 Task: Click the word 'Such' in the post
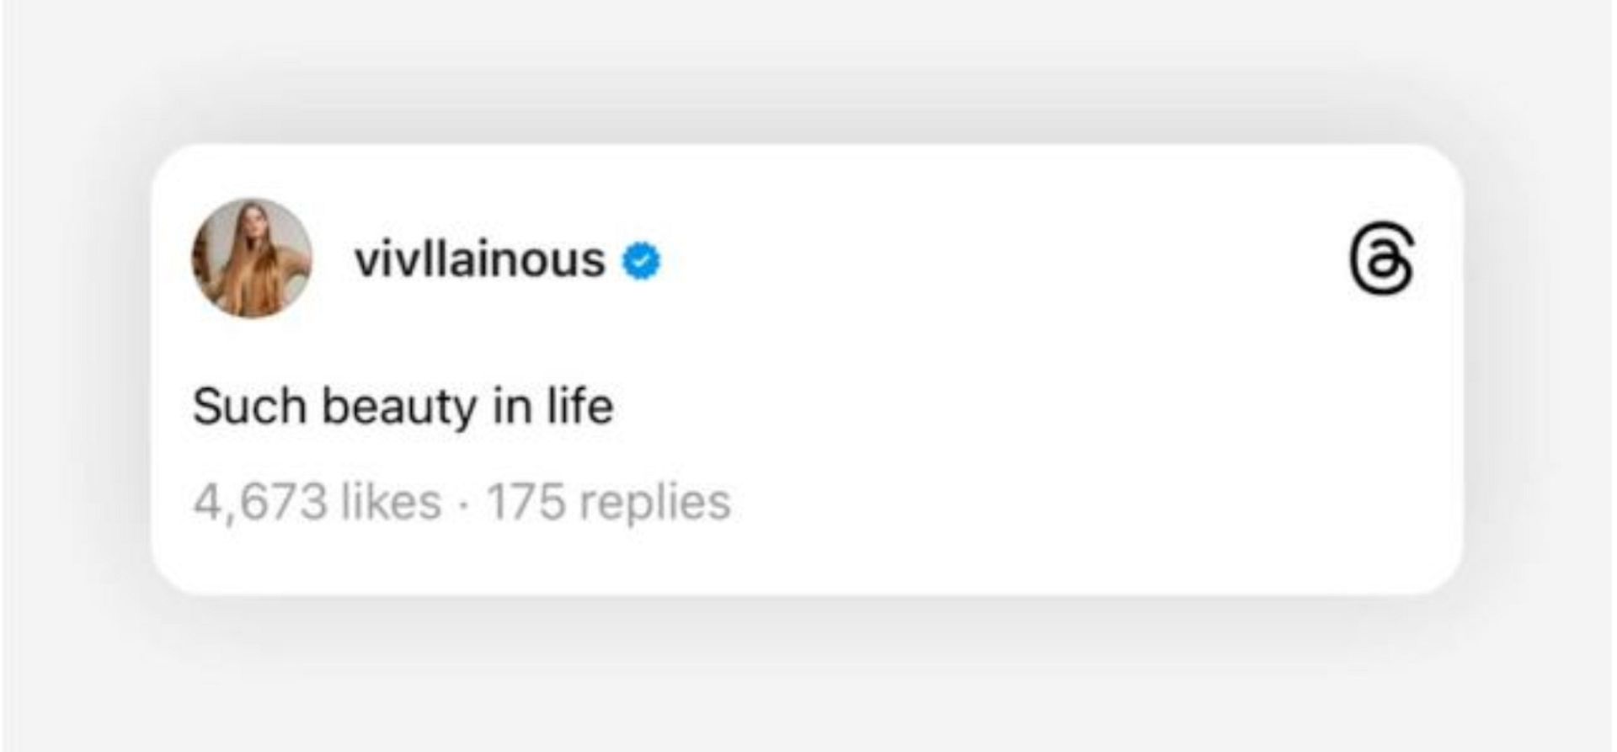(249, 407)
